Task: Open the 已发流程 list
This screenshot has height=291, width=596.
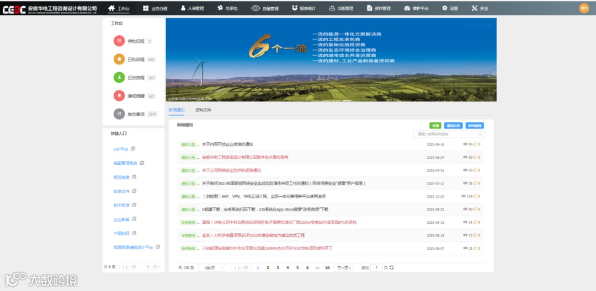Action: 136,78
